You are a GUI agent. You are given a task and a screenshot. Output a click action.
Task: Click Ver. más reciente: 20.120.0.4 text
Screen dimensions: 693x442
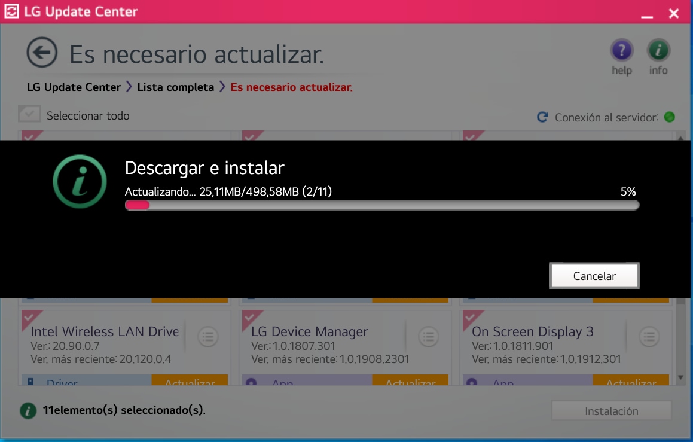(101, 359)
